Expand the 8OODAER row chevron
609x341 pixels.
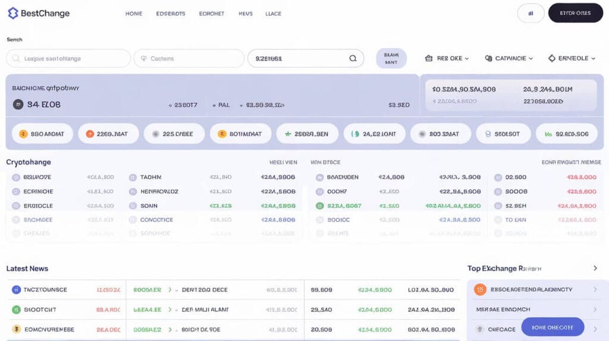coord(169,290)
